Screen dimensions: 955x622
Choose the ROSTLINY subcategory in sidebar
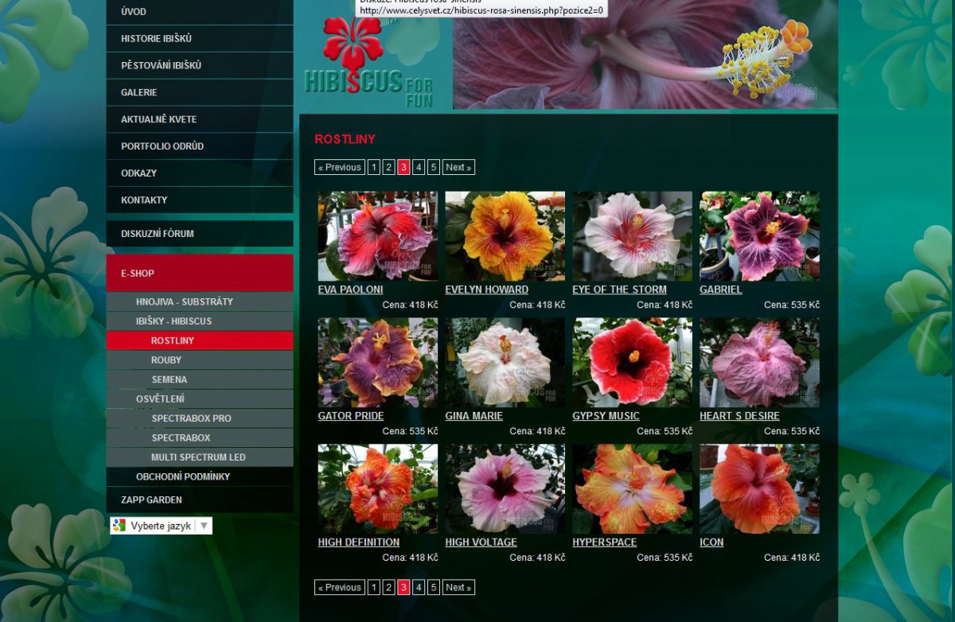pos(200,340)
